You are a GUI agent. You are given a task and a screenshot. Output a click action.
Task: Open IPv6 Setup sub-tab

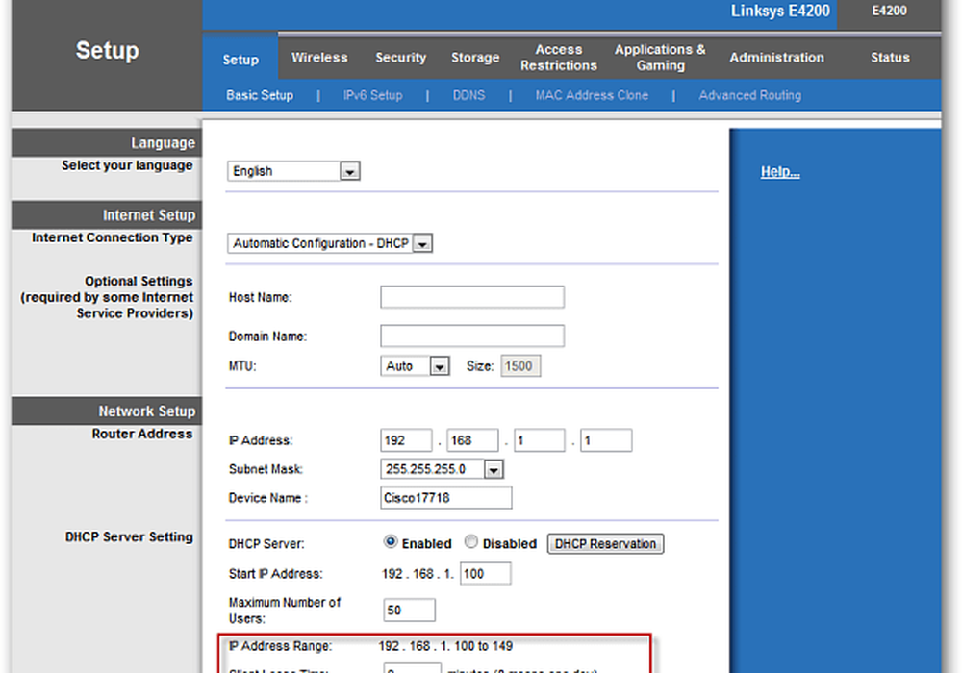click(x=372, y=95)
